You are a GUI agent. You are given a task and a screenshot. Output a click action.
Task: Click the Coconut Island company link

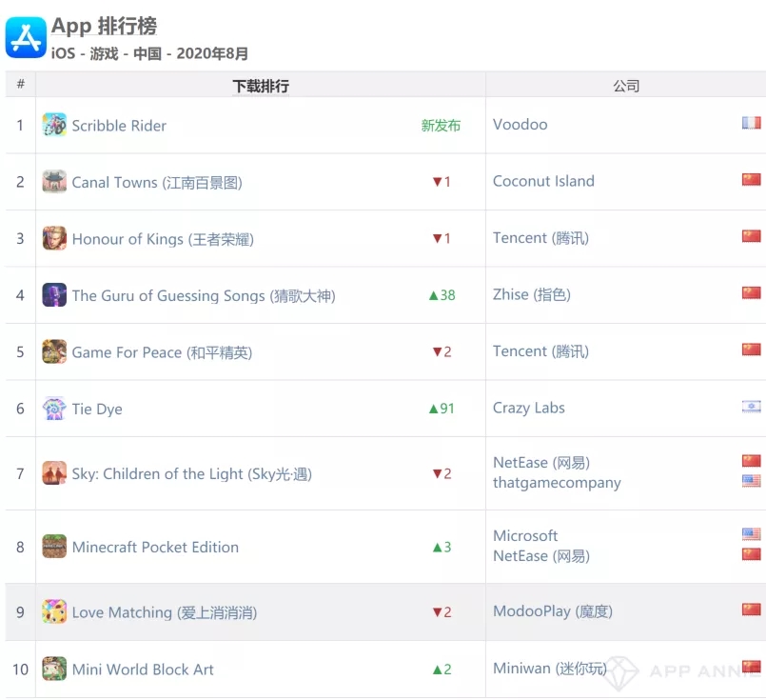click(x=543, y=181)
